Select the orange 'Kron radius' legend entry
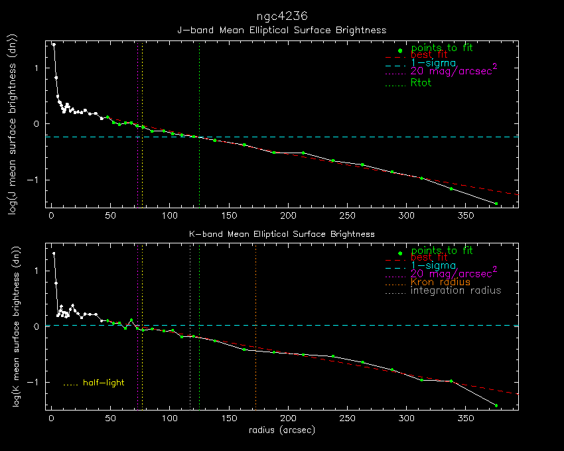Screen dimensions: 564x451 coord(440,282)
